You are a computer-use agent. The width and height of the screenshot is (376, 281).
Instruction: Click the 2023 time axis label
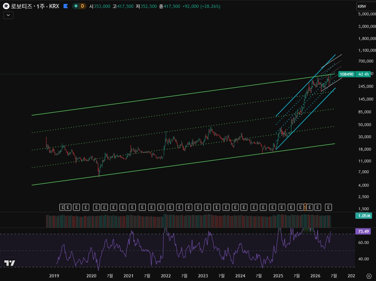click(203, 276)
